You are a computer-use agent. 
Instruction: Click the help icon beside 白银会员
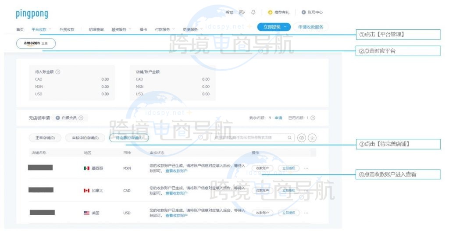pos(81,117)
